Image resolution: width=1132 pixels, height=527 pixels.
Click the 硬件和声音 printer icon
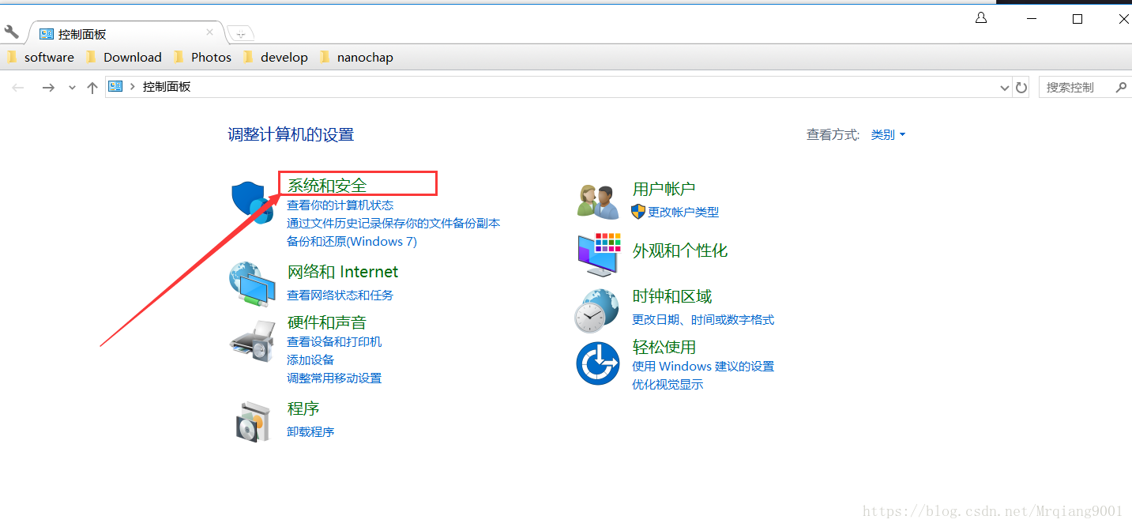coord(252,339)
